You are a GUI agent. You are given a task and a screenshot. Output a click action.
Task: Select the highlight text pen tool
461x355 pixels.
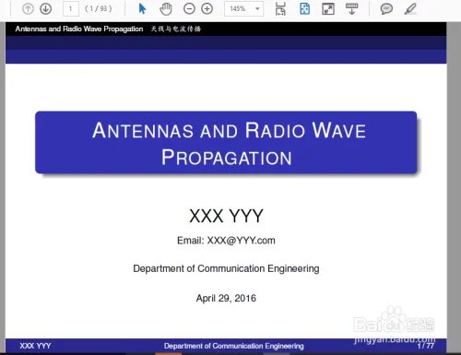[410, 8]
